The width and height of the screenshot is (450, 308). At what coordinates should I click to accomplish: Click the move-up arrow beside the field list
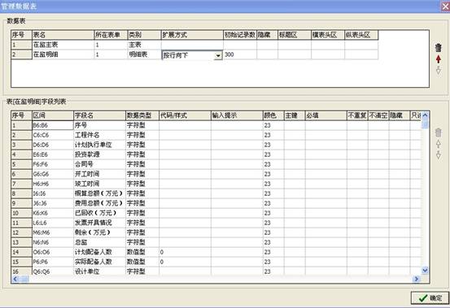click(x=439, y=144)
